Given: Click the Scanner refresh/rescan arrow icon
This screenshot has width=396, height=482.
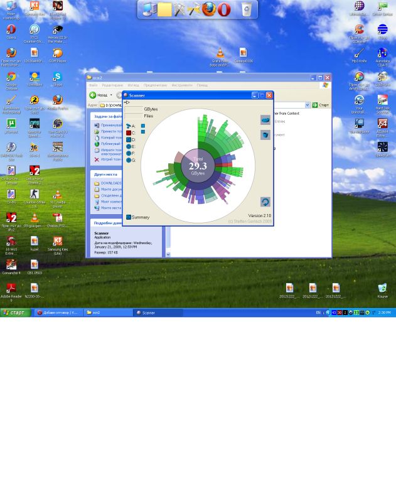Looking at the screenshot, I should coord(265,202).
